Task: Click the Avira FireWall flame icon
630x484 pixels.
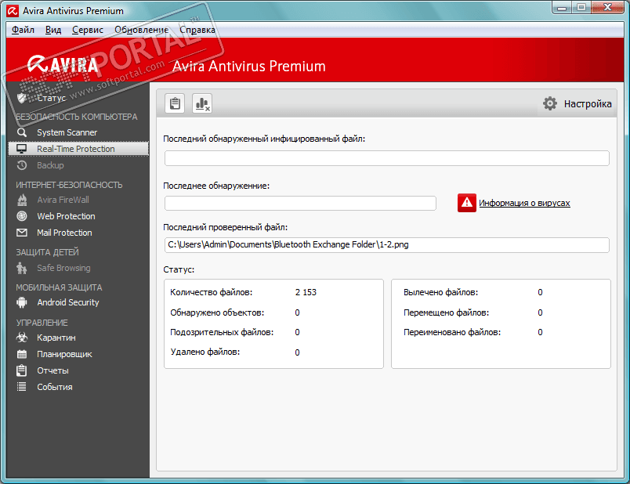Action: (22, 200)
